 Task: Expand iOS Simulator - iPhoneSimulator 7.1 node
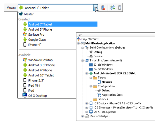(87, 108)
